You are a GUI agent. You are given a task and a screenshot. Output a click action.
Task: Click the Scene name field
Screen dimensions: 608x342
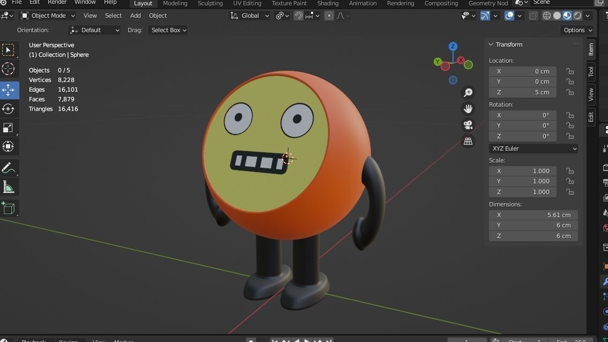pyautogui.click(x=560, y=2)
